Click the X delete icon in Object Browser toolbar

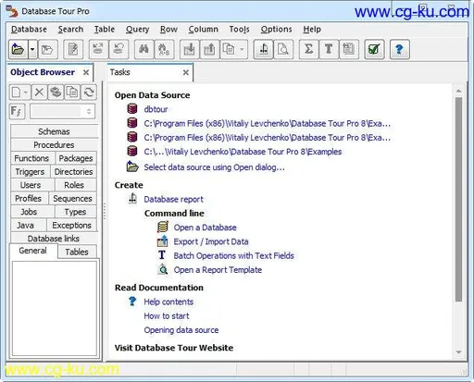39,92
